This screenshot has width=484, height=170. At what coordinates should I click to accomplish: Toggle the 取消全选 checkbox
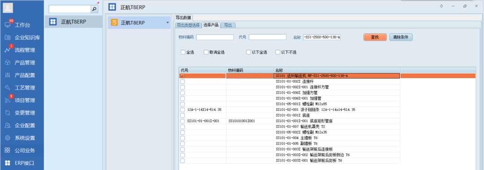(x=206, y=52)
